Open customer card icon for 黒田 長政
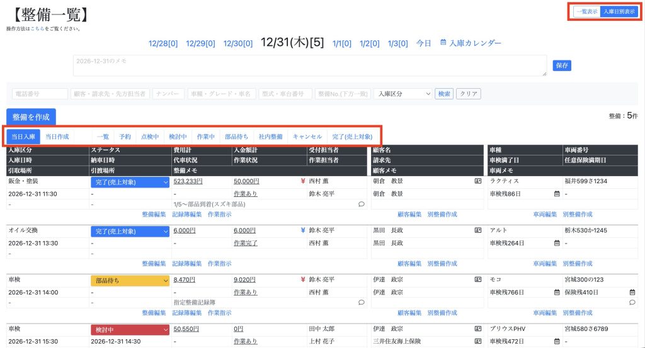This screenshot has height=348, width=645. pos(478,230)
